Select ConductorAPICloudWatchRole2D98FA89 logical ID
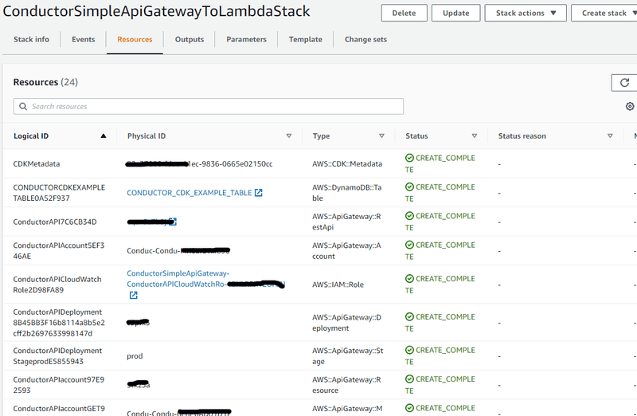This screenshot has height=416, width=637. (x=57, y=285)
